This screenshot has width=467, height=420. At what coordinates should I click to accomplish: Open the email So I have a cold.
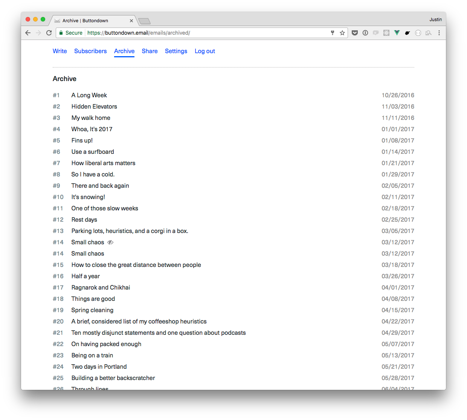pos(93,174)
